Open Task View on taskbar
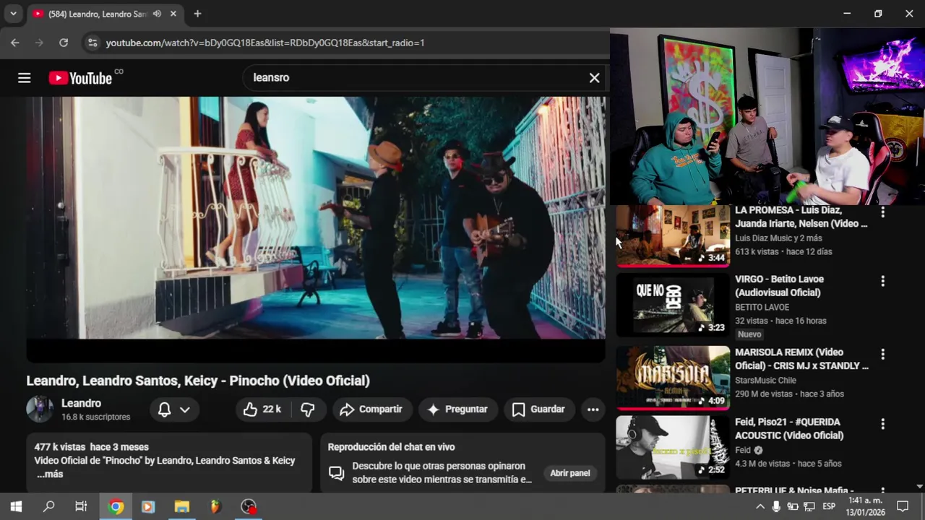This screenshot has width=925, height=520. point(81,506)
